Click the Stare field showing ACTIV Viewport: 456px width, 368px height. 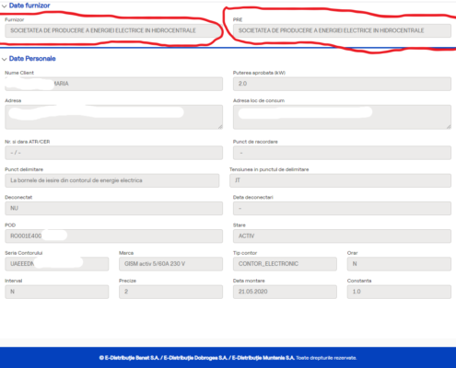(342, 236)
